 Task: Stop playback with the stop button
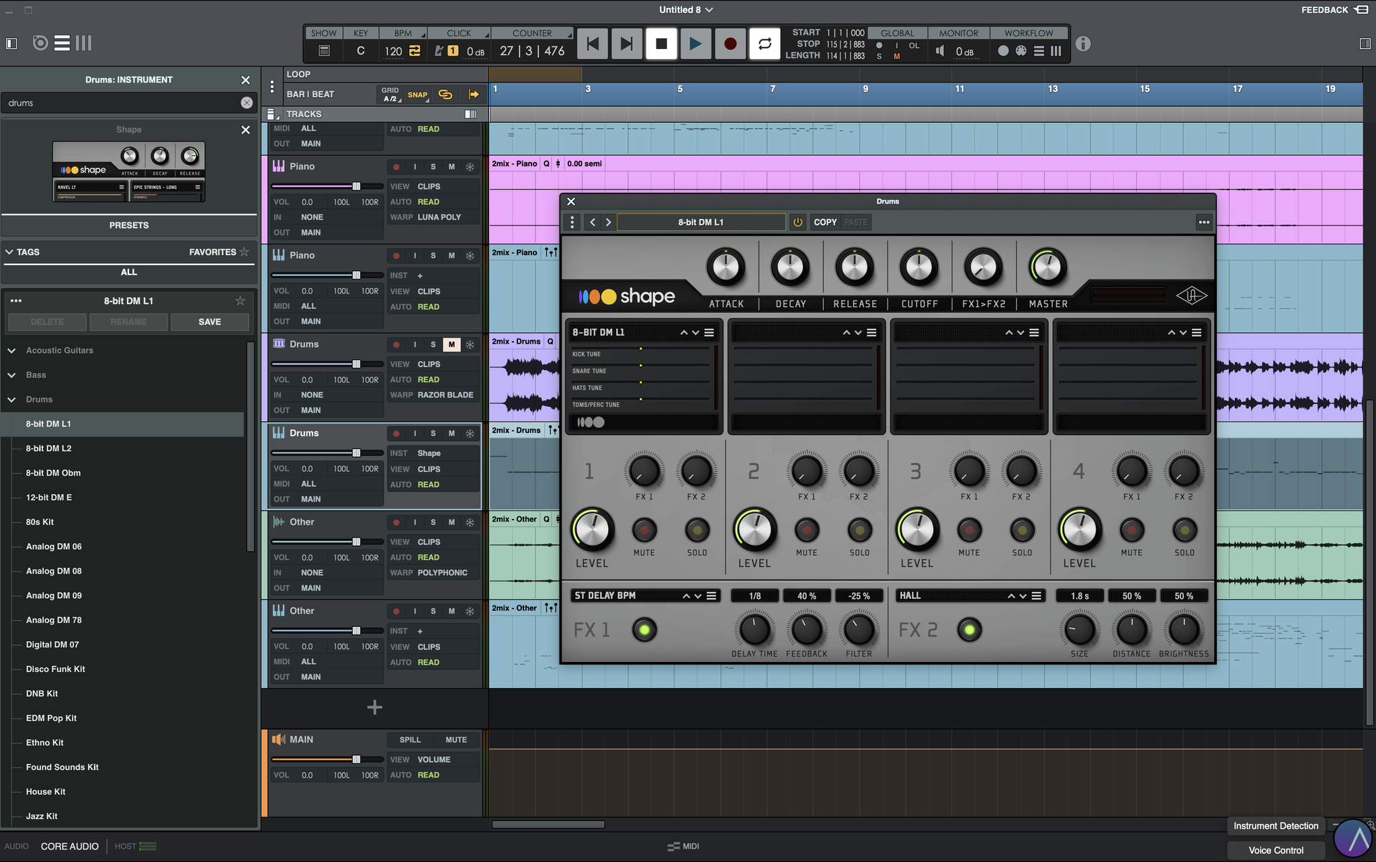coord(661,44)
